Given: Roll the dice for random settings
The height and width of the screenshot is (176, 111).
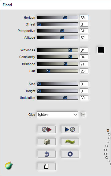Looking at the screenshot, I should point(47,142).
